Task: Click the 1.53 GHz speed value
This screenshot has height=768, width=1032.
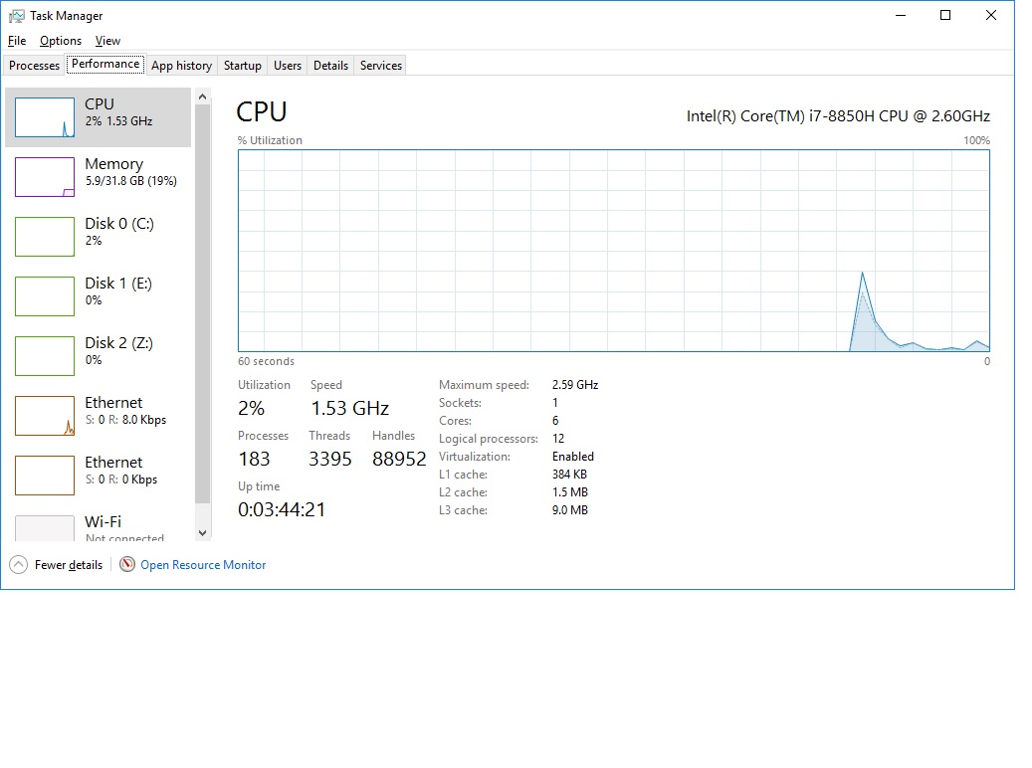Action: coord(350,408)
